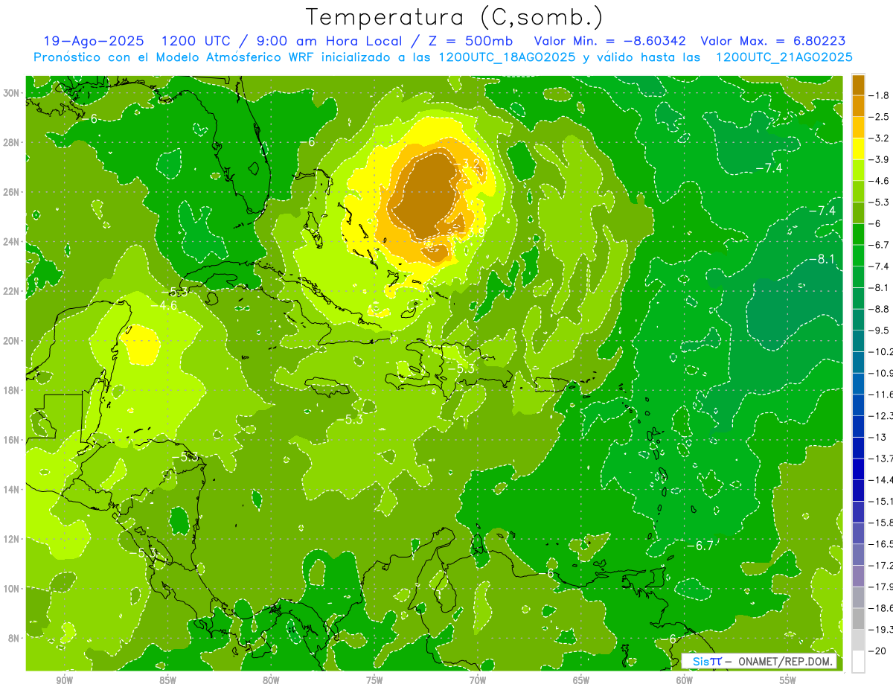Click the "-17.2" color scale label
Viewport: 893px width, 690px height.
point(880,565)
